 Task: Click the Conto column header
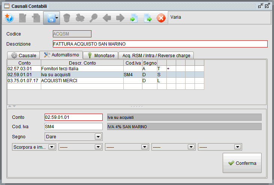coord(24,63)
